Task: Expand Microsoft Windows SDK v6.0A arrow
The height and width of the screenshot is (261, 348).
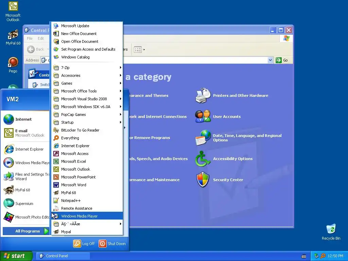Action: pyautogui.click(x=121, y=106)
